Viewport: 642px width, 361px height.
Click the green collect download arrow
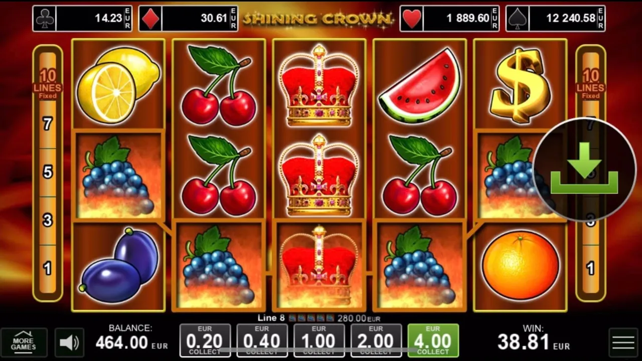click(584, 169)
